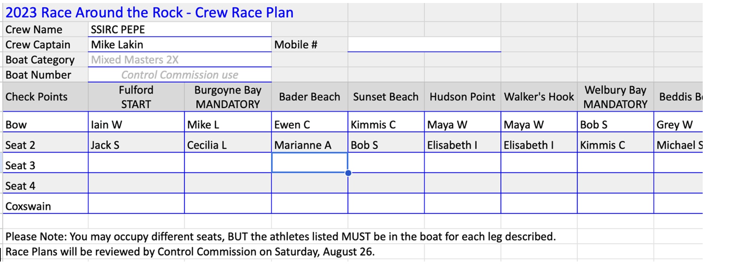
Task: Select the empty Mobile # input cell
Action: pos(424,45)
